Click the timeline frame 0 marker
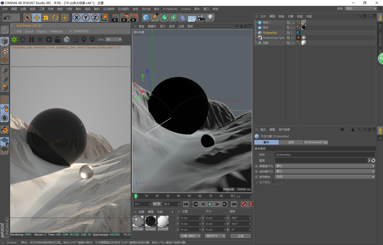This screenshot has height=245, width=383. (x=136, y=196)
